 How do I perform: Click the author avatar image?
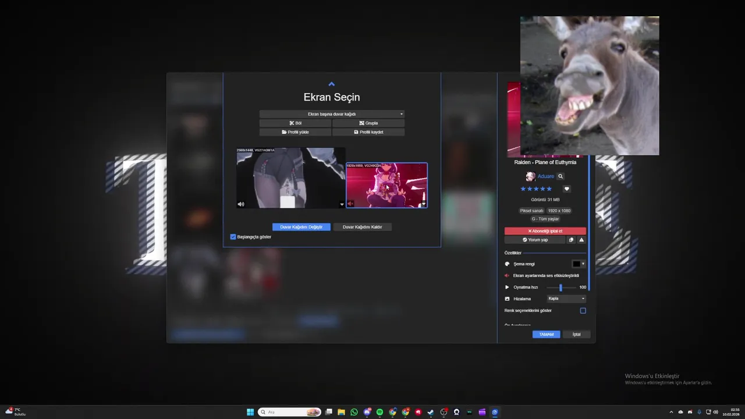(530, 176)
